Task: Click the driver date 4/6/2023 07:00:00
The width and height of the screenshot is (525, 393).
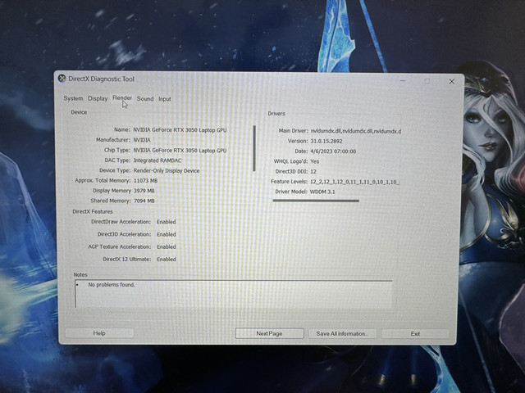Action: 333,151
